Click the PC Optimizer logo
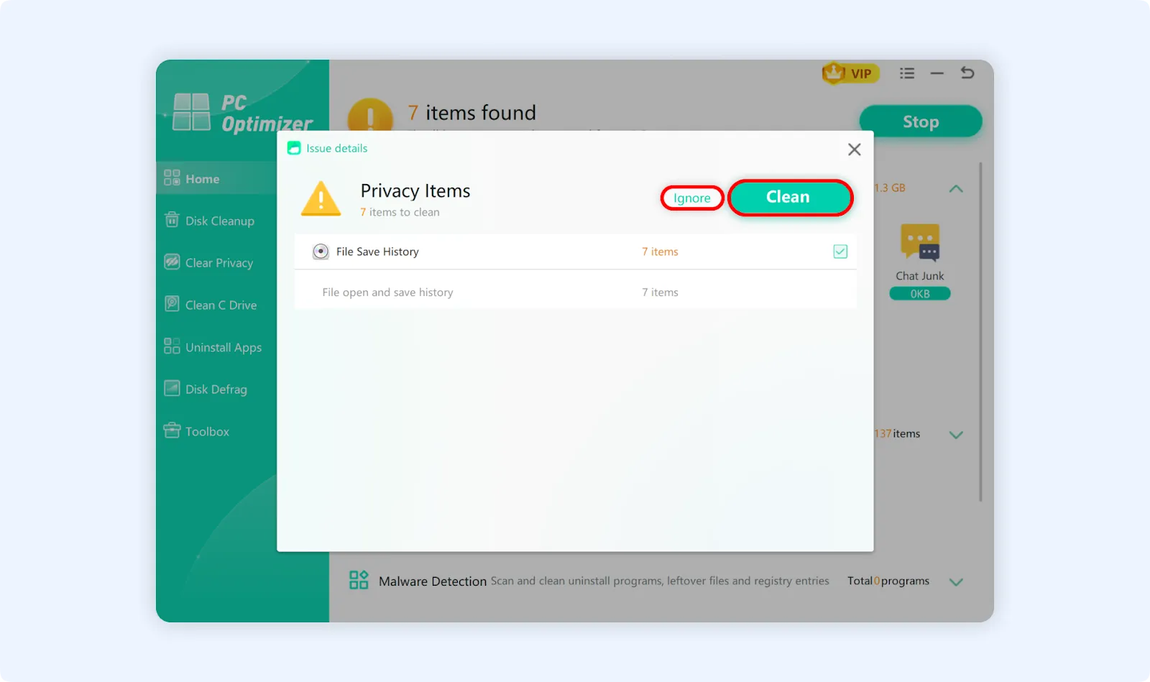This screenshot has width=1150, height=682. (x=242, y=113)
